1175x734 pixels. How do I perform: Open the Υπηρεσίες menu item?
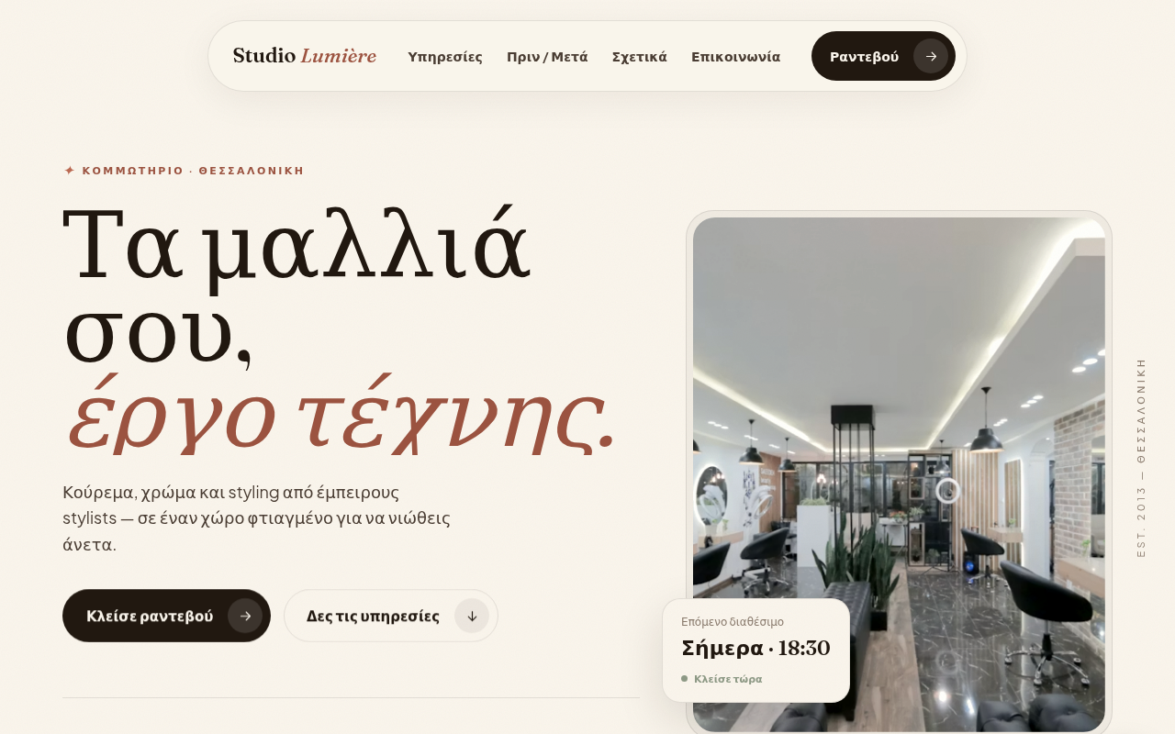point(445,57)
